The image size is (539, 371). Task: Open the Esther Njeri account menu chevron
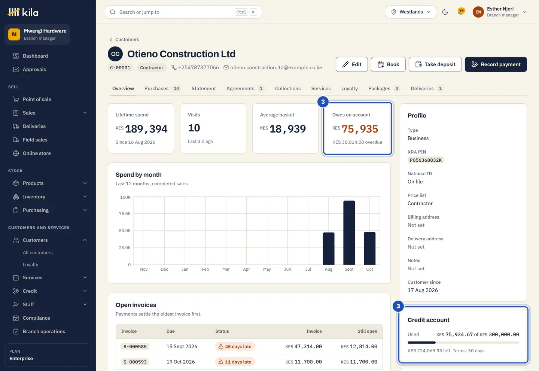point(524,12)
